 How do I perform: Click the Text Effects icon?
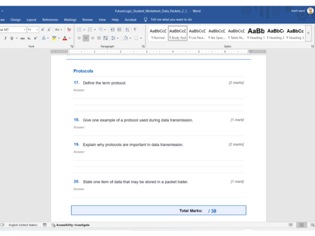43,38
